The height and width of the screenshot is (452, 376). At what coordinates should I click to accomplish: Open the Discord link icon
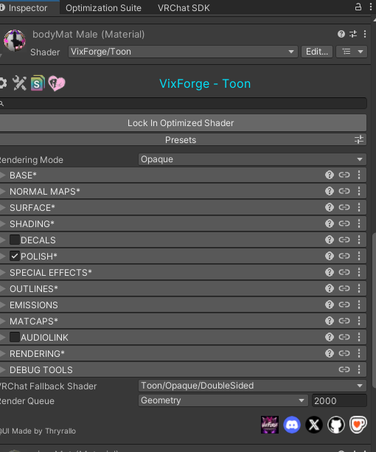tap(291, 425)
